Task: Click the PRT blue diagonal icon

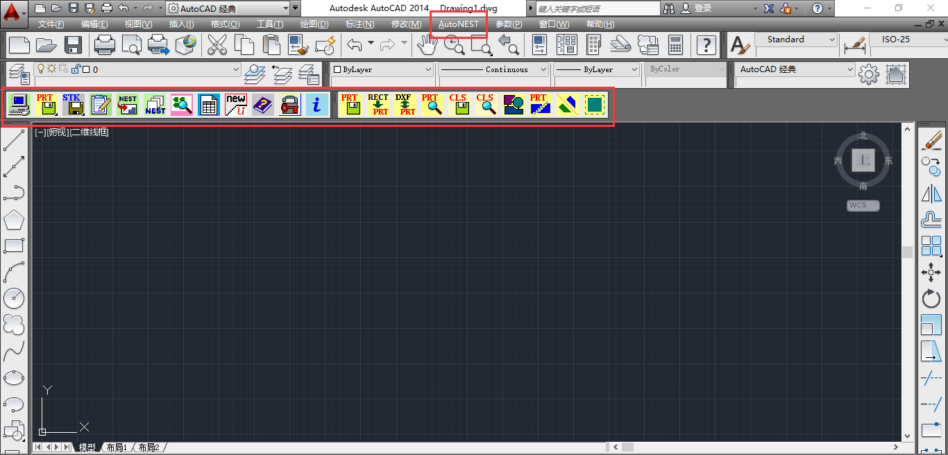Action: [x=540, y=105]
